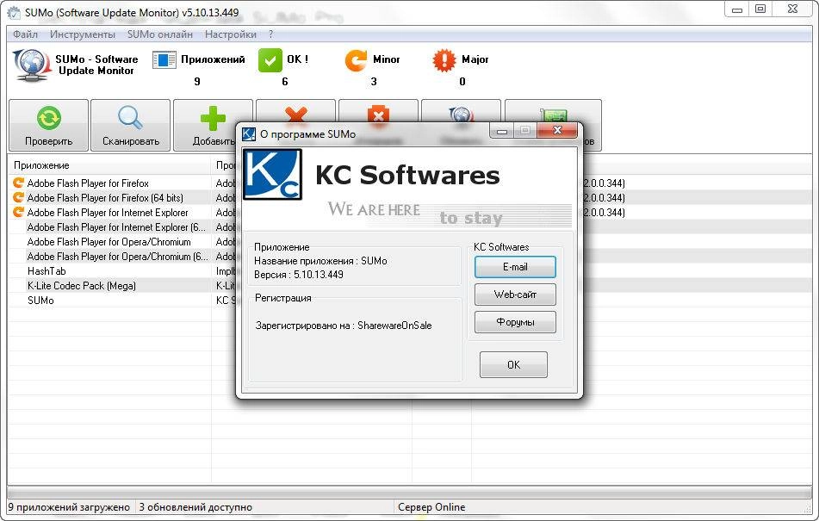Click the '9 приложений загружено' status text
Image resolution: width=819 pixels, height=521 pixels.
coord(69,507)
